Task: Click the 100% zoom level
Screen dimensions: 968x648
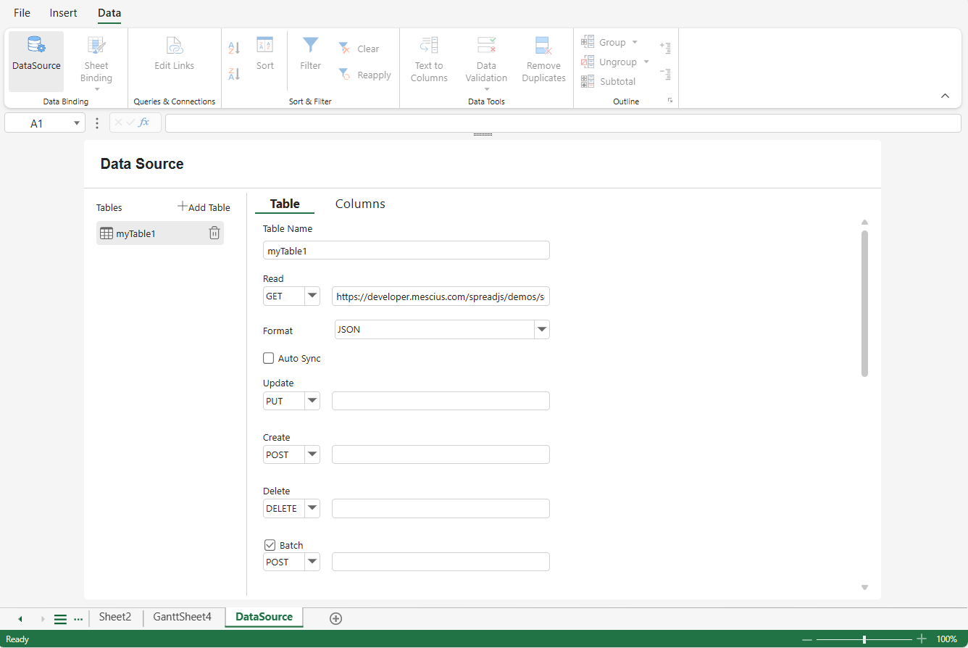Action: [x=946, y=639]
